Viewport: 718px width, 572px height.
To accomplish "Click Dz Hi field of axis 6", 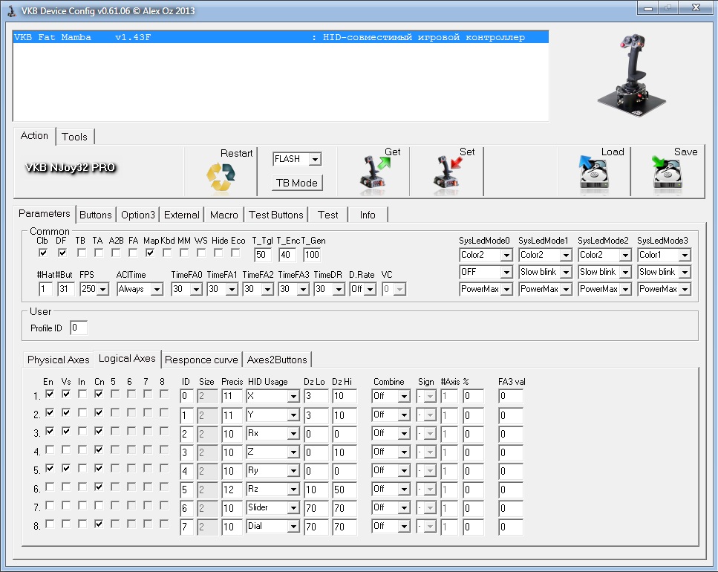I will click(345, 490).
